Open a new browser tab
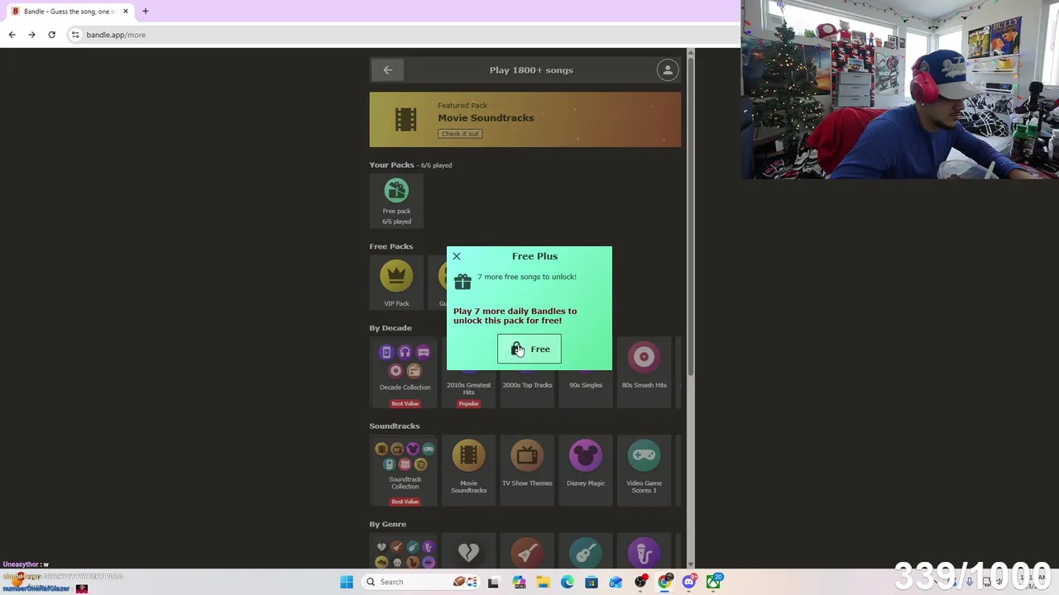 pos(145,12)
